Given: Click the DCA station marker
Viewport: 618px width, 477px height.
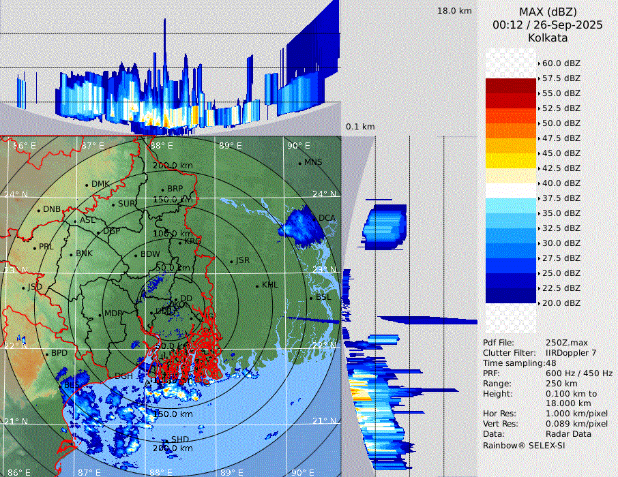Looking at the screenshot, I should [315, 219].
